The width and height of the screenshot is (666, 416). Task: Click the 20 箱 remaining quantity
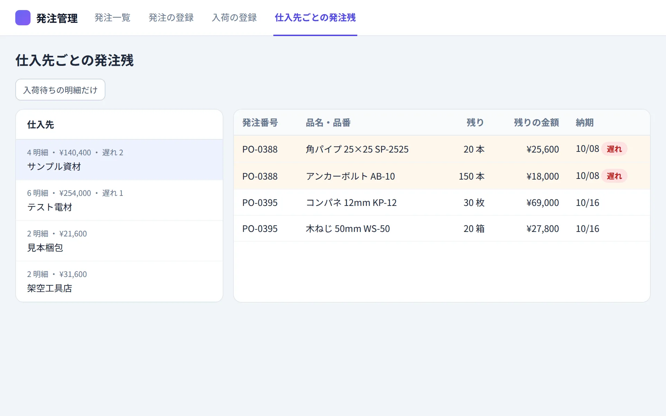(x=474, y=229)
